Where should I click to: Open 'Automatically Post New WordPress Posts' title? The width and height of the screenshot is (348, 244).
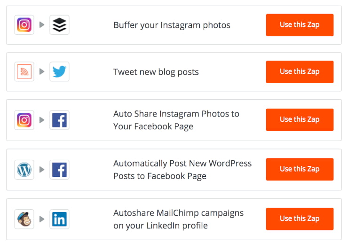pos(182,170)
